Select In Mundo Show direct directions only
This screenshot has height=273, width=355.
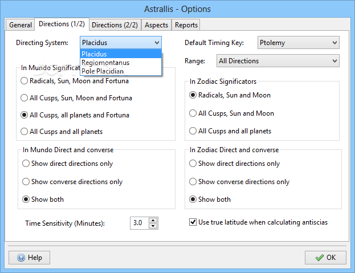tap(67, 164)
